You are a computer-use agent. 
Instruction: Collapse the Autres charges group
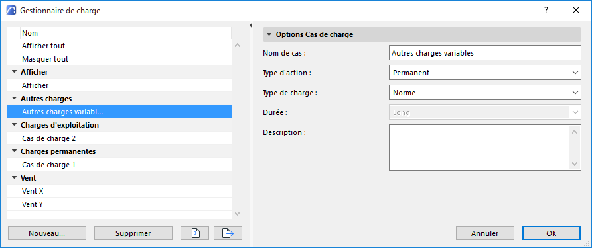pyautogui.click(x=15, y=99)
